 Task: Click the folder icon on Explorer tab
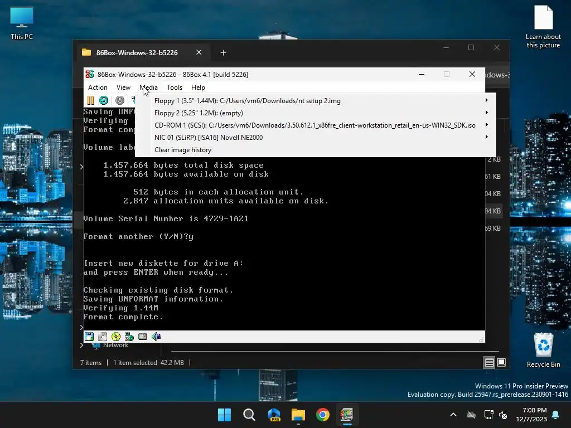pos(86,52)
